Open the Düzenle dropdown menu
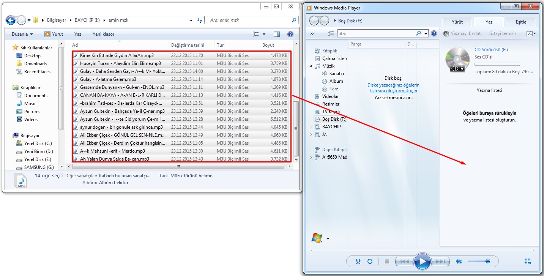Viewport: 544px width, 276px height. coord(22,34)
